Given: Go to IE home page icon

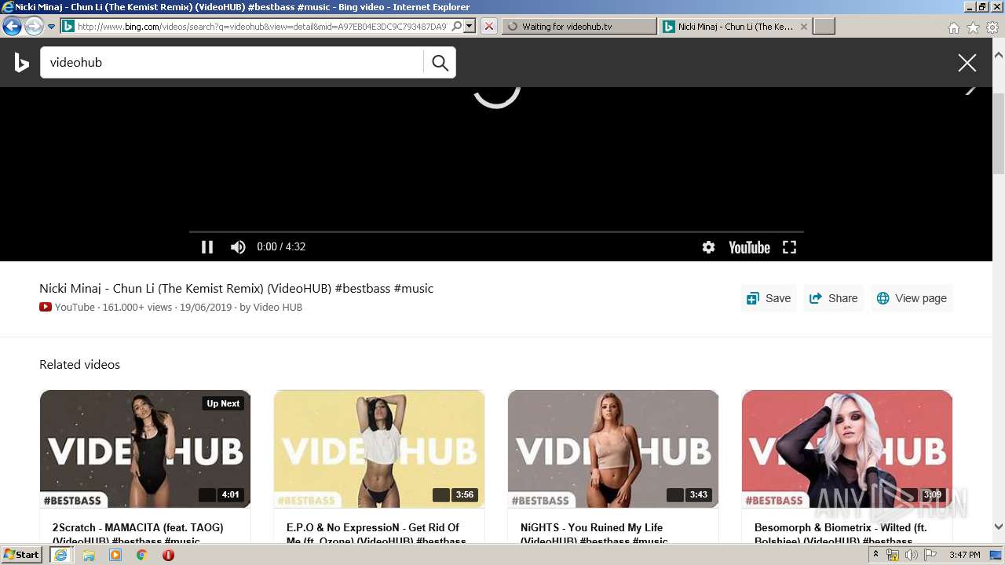Looking at the screenshot, I should 953,27.
